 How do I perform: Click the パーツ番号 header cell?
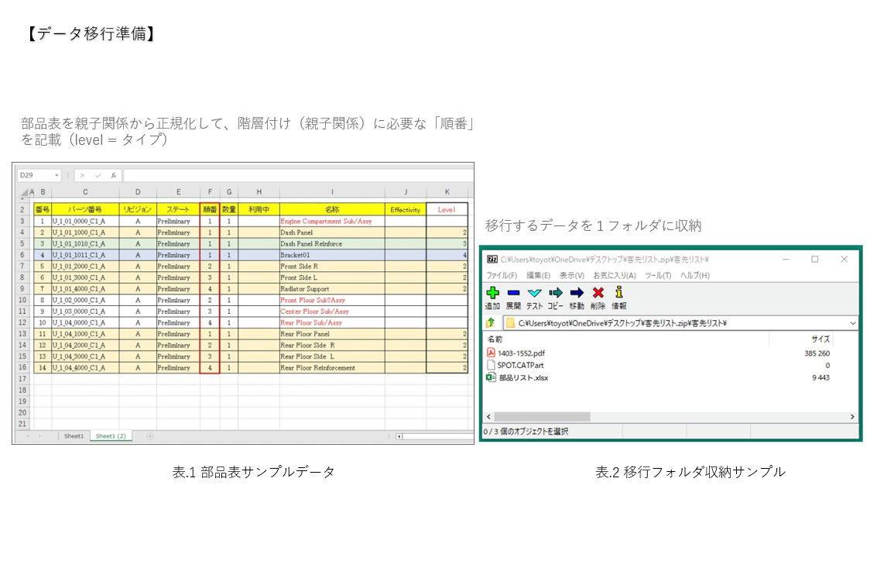pyautogui.click(x=85, y=209)
